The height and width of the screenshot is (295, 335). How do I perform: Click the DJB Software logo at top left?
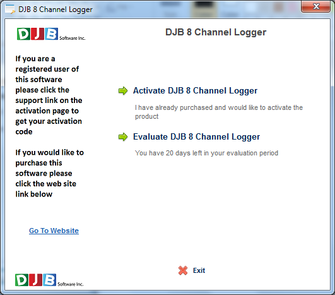pyautogui.click(x=51, y=34)
